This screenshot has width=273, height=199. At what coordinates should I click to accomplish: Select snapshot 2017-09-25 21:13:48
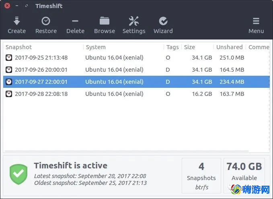pyautogui.click(x=136, y=58)
